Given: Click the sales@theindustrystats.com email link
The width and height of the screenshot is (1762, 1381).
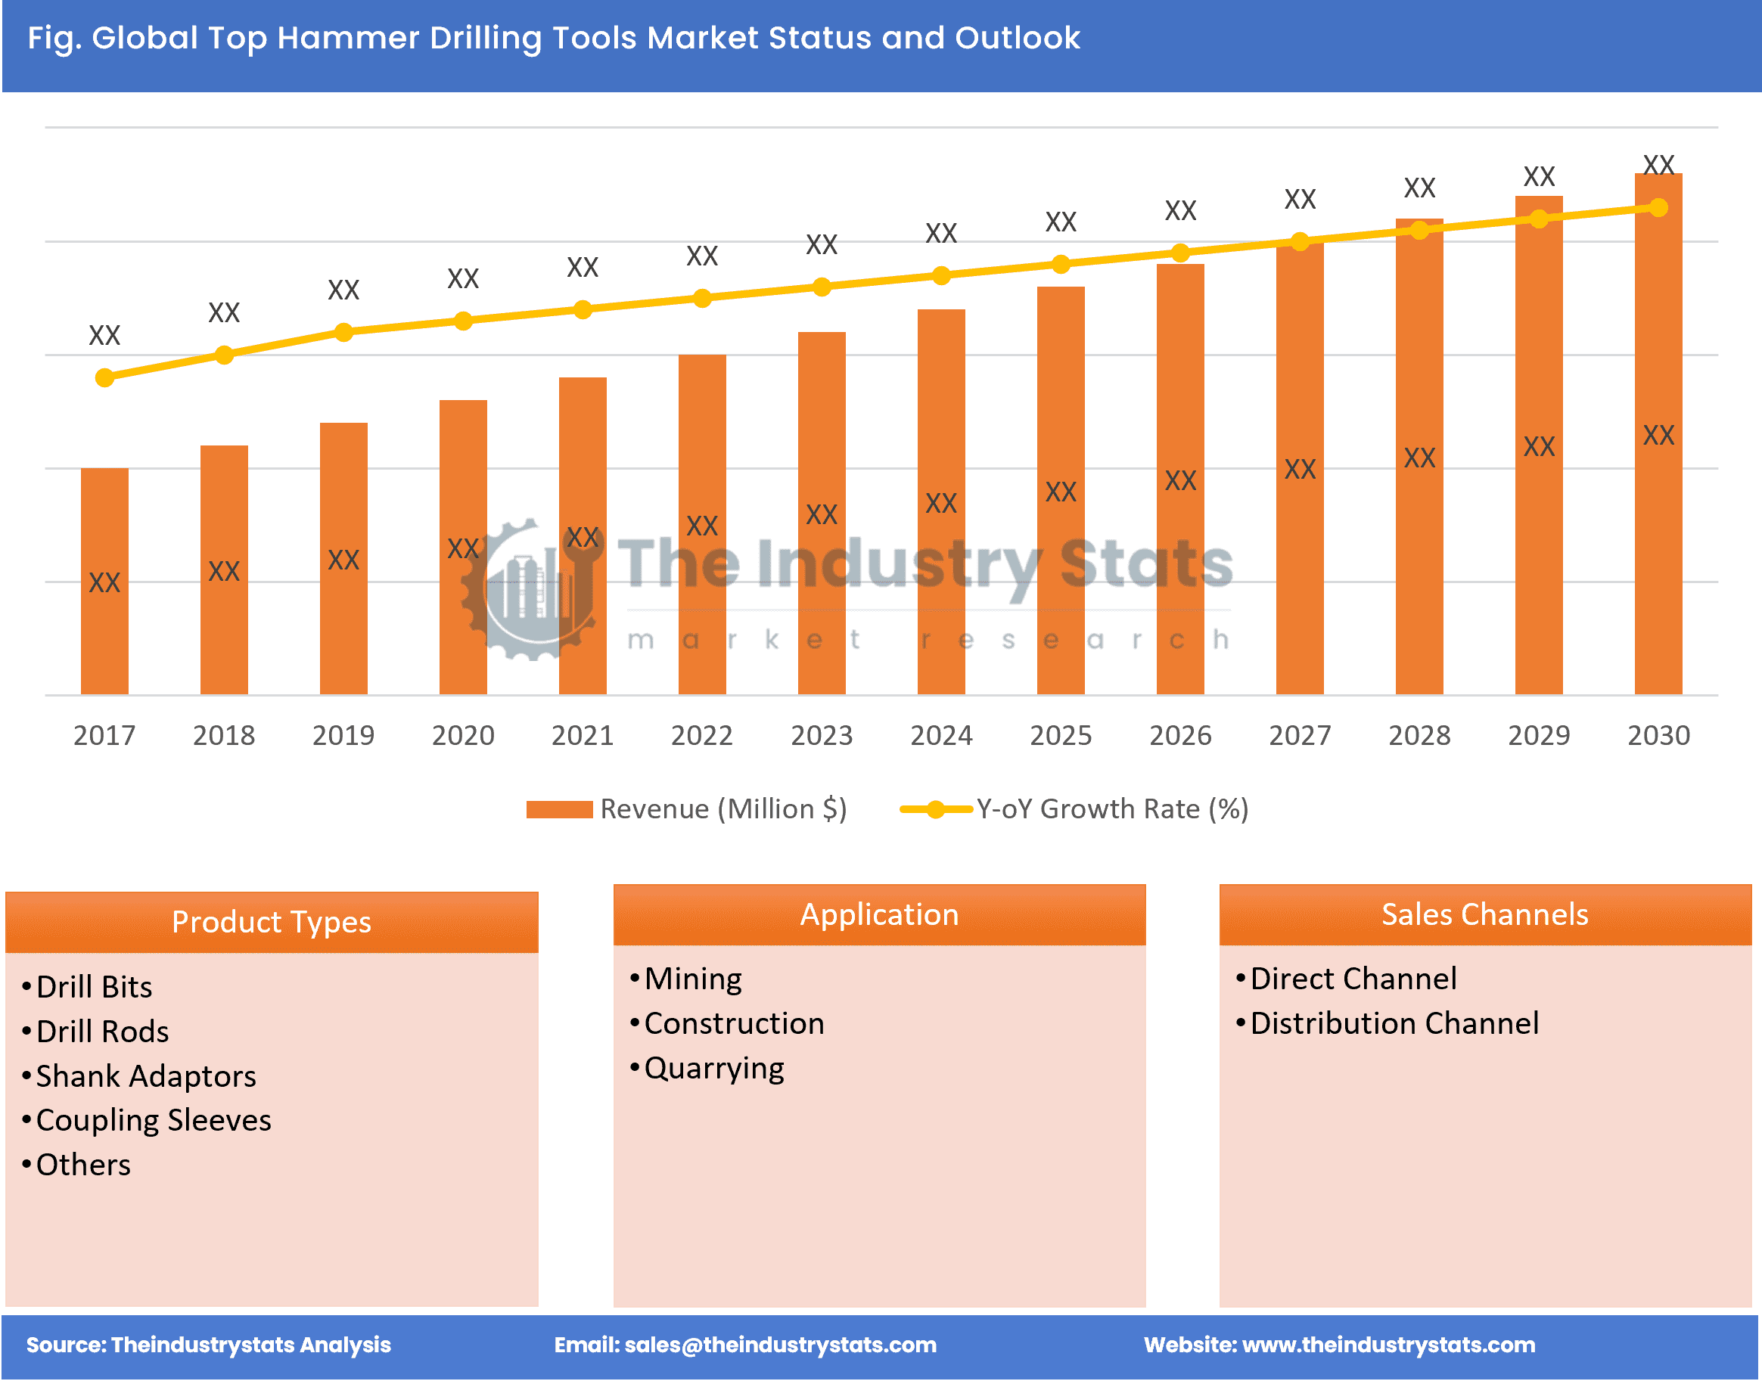Looking at the screenshot, I should click(780, 1345).
